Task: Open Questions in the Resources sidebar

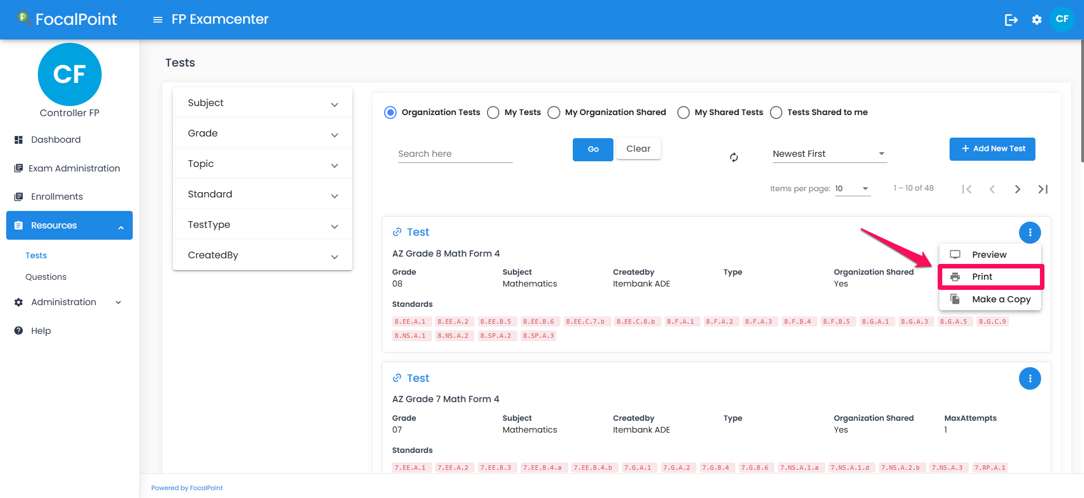Action: [46, 277]
